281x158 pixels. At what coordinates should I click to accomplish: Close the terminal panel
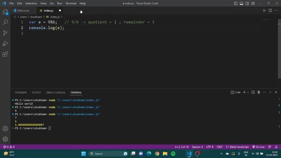pyautogui.click(x=276, y=92)
